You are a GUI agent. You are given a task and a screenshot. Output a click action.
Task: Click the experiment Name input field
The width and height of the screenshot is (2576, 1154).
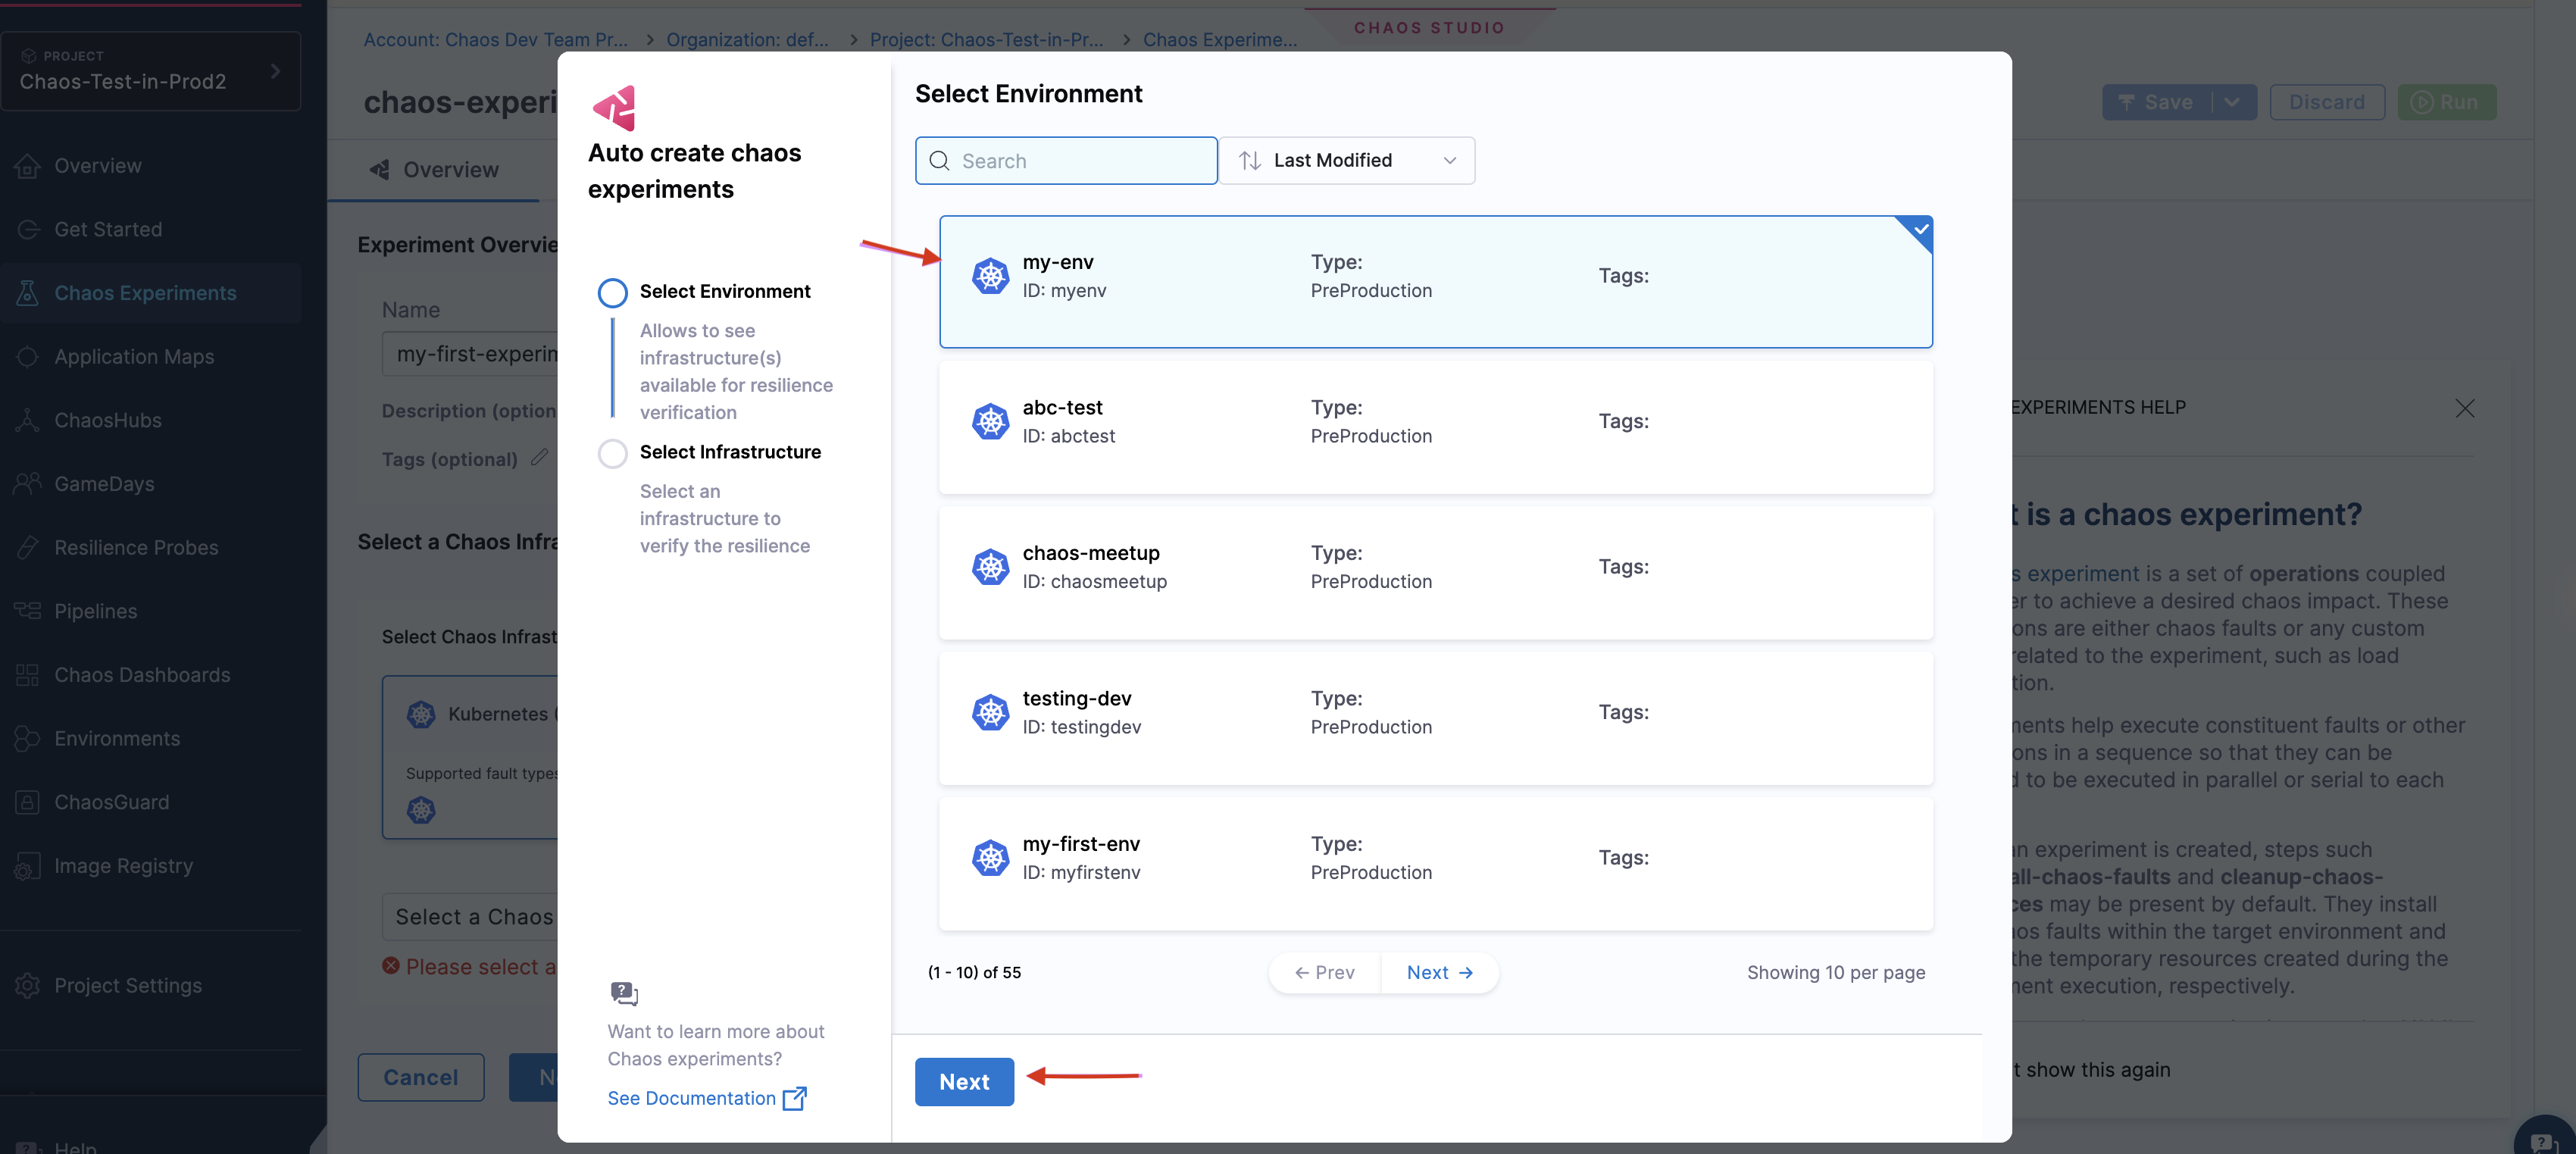[x=470, y=354]
